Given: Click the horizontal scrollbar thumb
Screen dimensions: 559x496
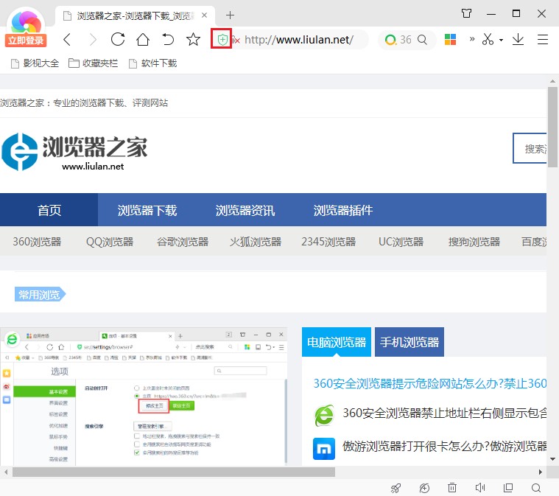Looking at the screenshot, I should pyautogui.click(x=174, y=472).
